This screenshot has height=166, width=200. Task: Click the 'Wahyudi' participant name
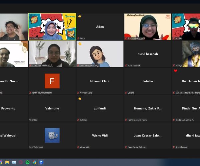coord(10,135)
